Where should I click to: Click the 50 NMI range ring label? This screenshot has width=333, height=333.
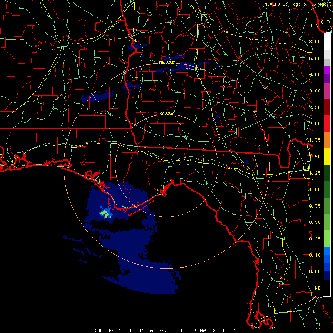click(166, 114)
